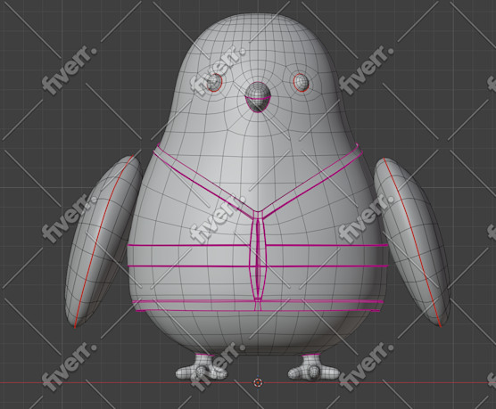Select the foot right of the 3D cursor

(313, 367)
